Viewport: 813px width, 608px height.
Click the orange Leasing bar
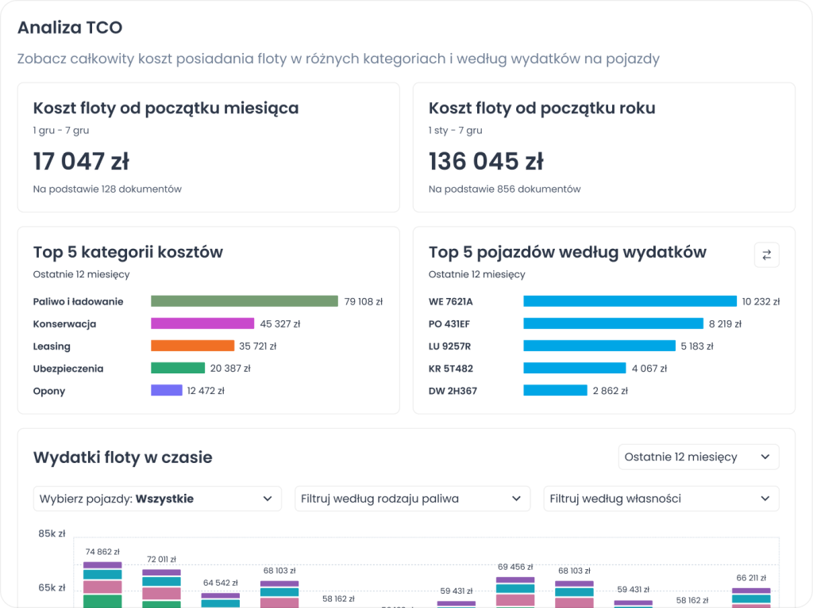[192, 346]
